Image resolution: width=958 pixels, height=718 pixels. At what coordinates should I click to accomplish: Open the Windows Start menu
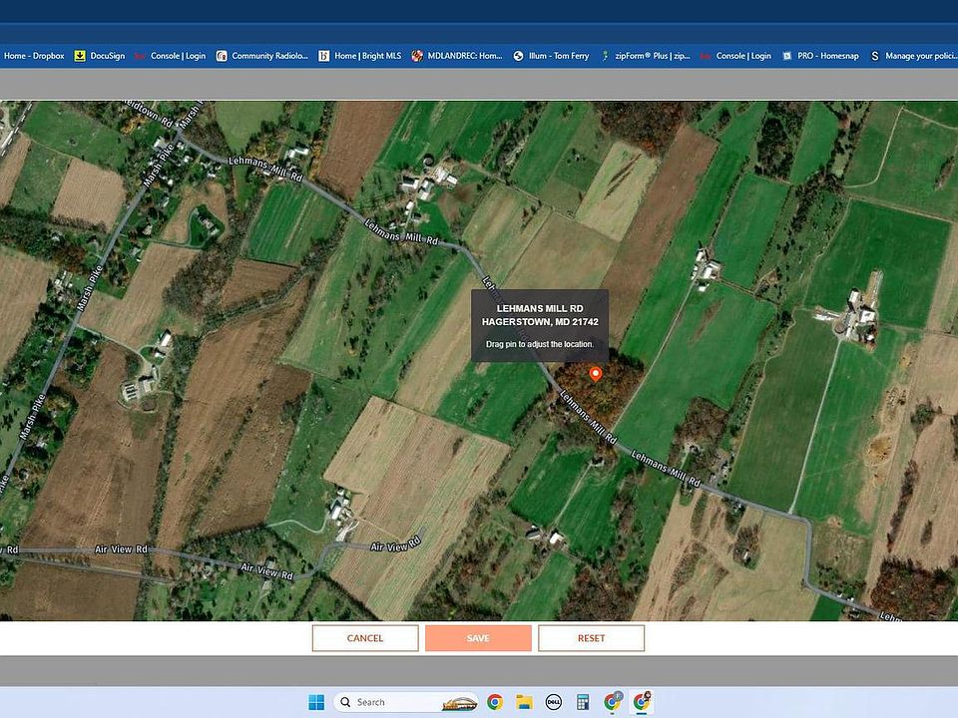pyautogui.click(x=316, y=702)
